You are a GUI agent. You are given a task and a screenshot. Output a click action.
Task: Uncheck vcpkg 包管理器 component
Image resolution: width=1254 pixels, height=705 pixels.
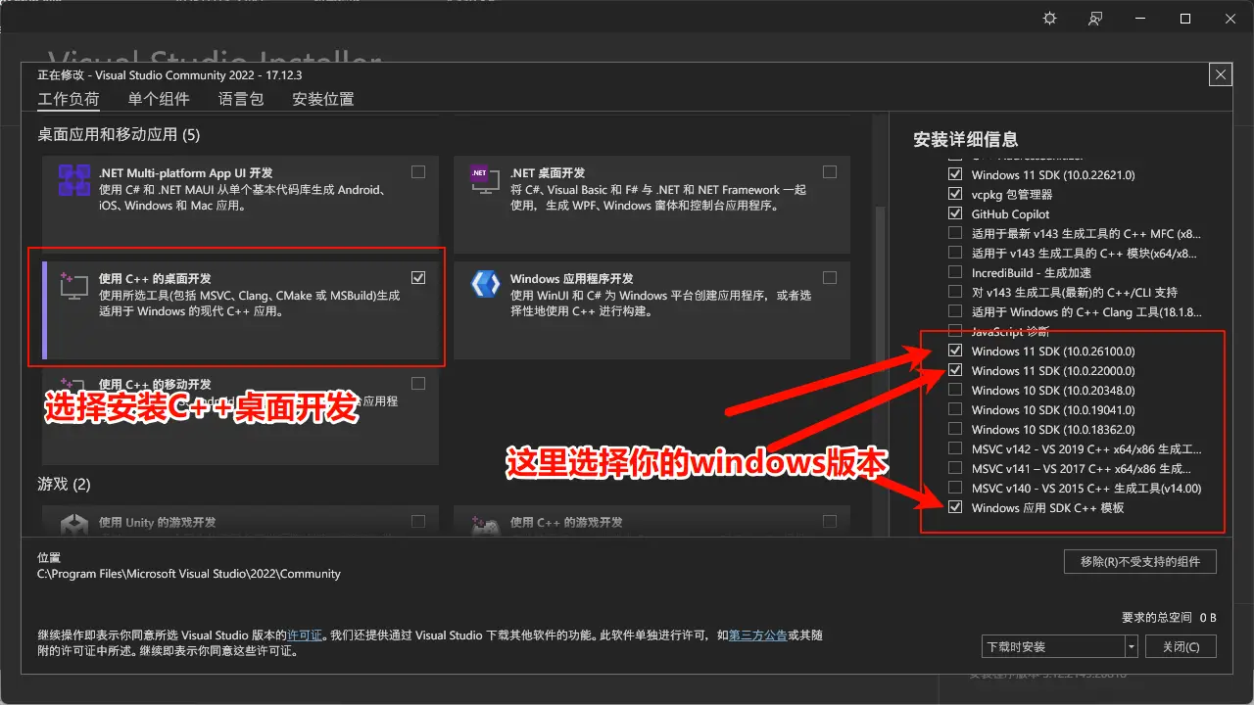point(955,194)
